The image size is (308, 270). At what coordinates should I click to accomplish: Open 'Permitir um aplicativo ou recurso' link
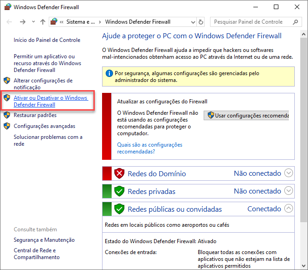click(47, 63)
